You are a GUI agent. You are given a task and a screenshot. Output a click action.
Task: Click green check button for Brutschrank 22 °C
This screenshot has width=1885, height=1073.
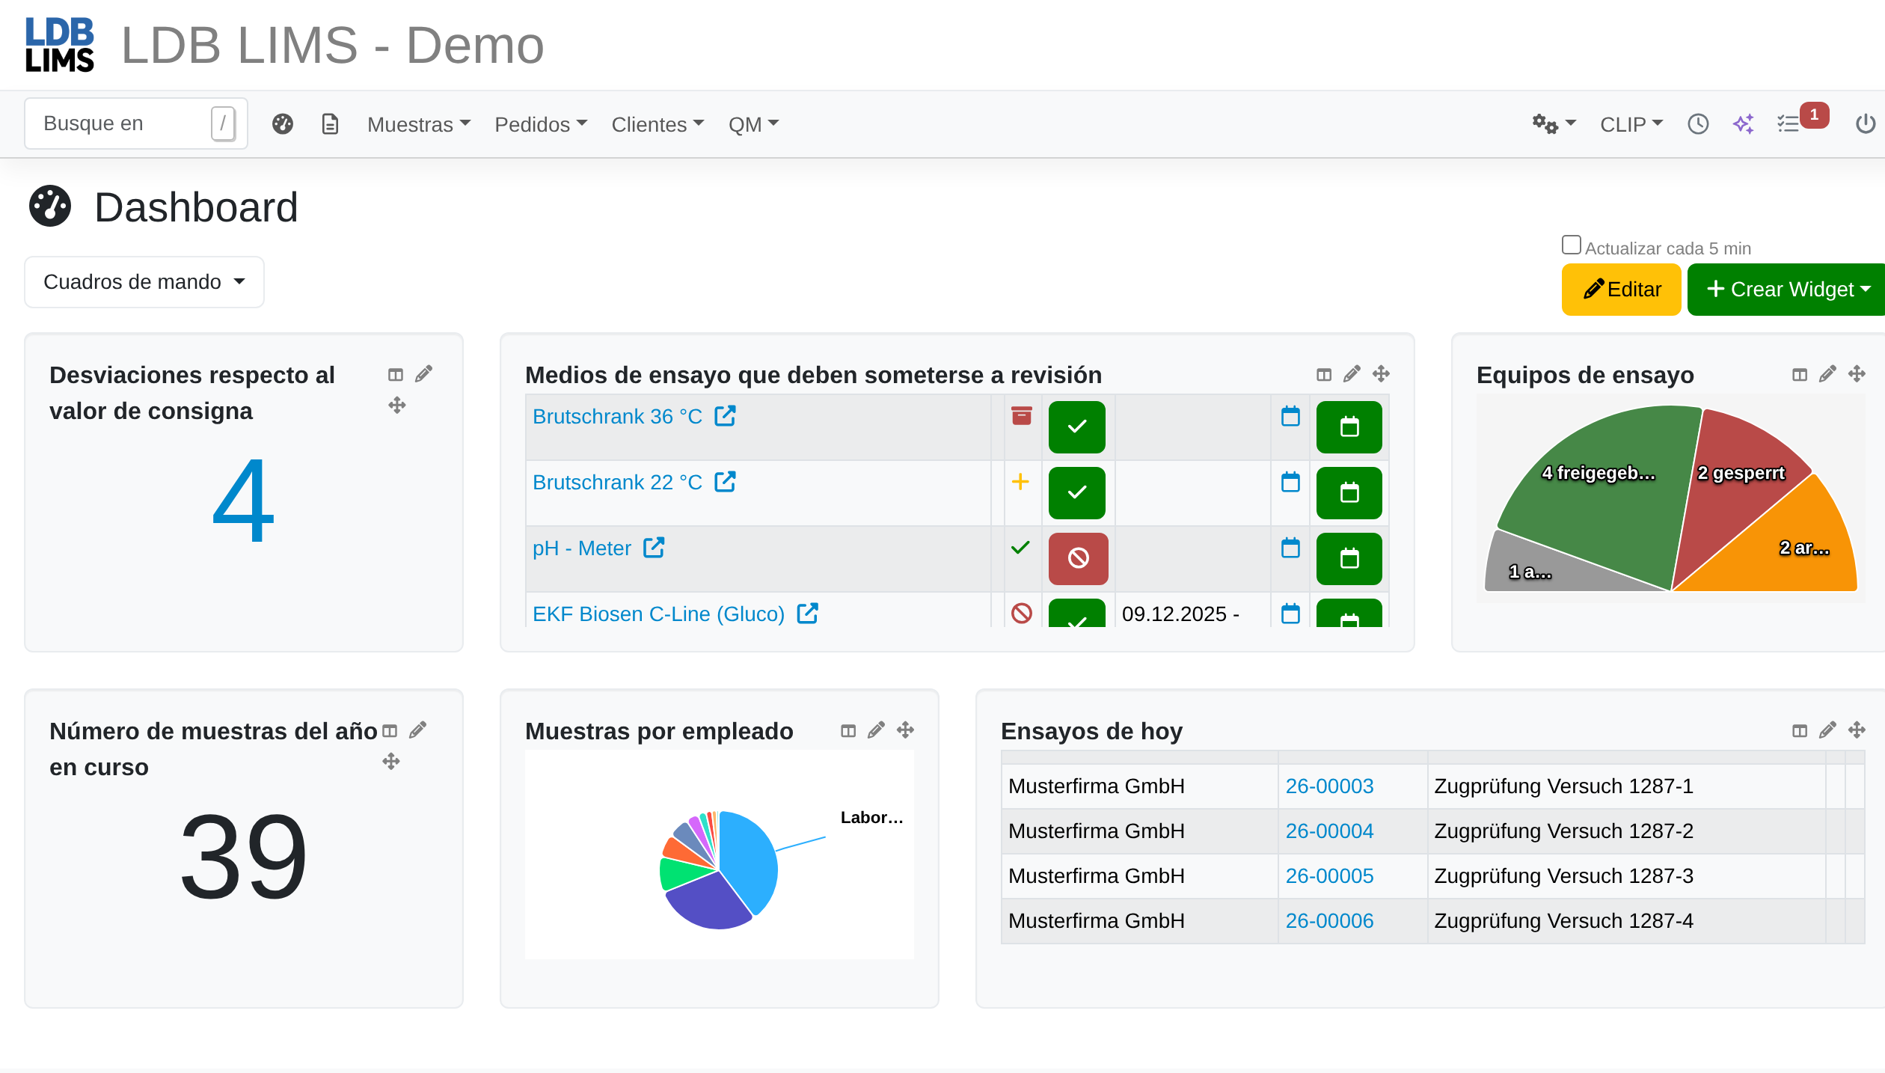pyautogui.click(x=1077, y=493)
